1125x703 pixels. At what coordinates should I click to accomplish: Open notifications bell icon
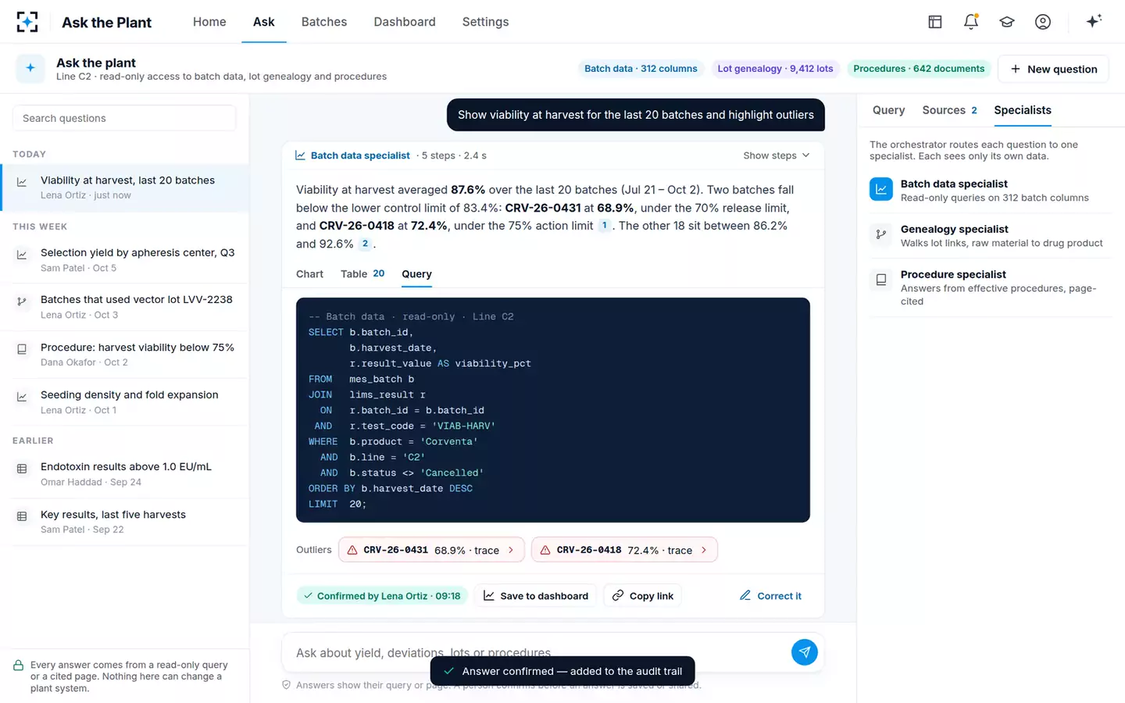click(x=971, y=22)
